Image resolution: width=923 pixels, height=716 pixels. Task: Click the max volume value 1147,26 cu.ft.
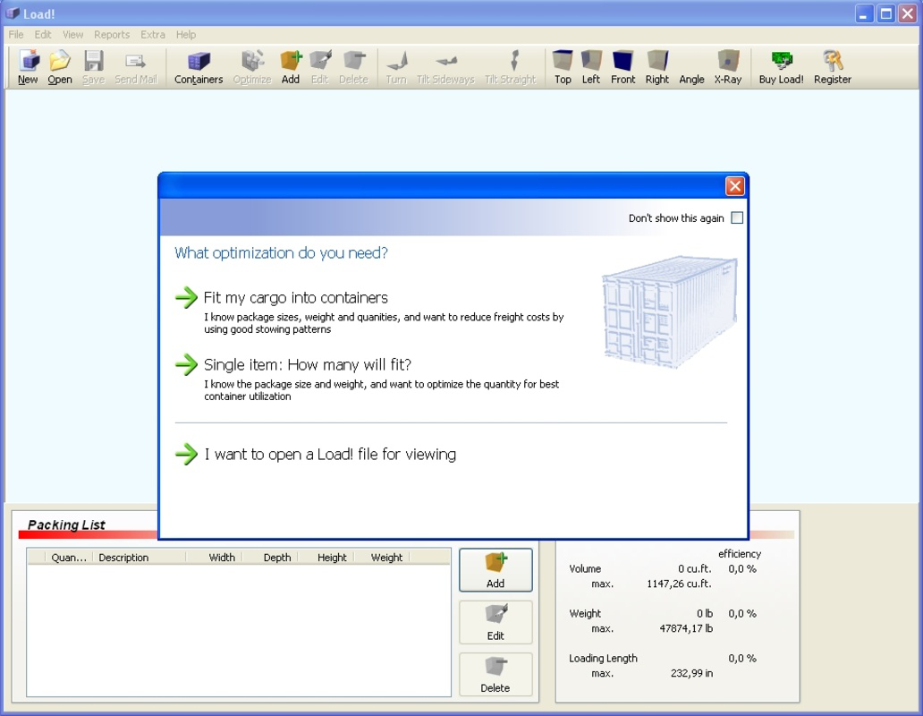tap(679, 584)
